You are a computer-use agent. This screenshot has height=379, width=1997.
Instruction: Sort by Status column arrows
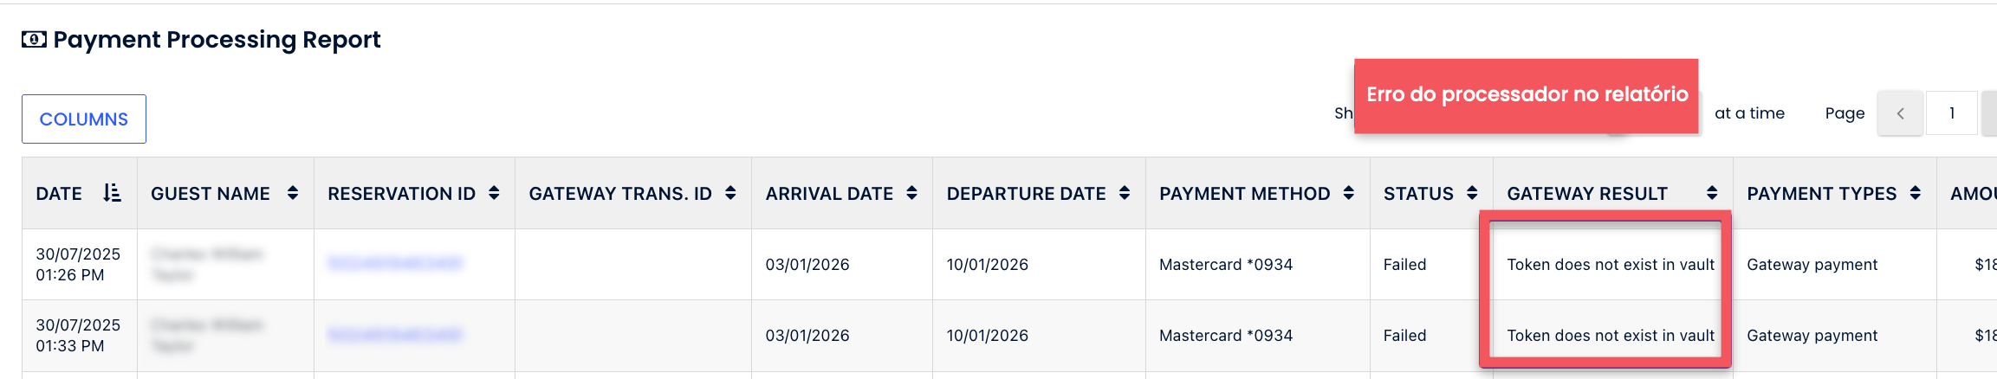click(1472, 193)
